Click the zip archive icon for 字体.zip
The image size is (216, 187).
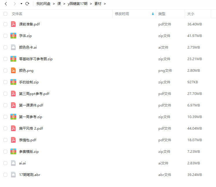[x=13, y=36]
